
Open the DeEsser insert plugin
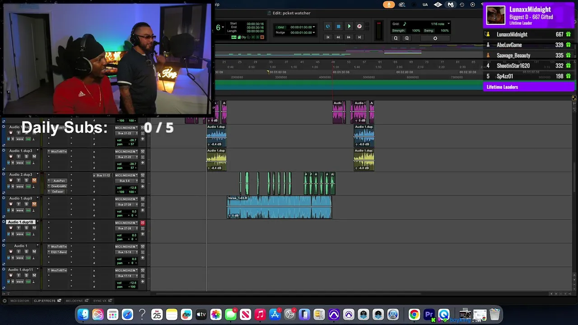(59, 192)
